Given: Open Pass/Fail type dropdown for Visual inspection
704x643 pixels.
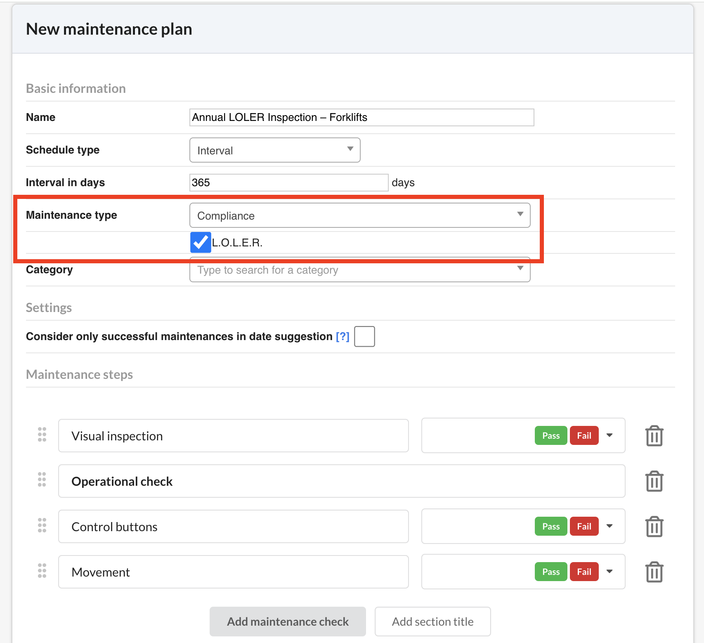Looking at the screenshot, I should (x=610, y=435).
